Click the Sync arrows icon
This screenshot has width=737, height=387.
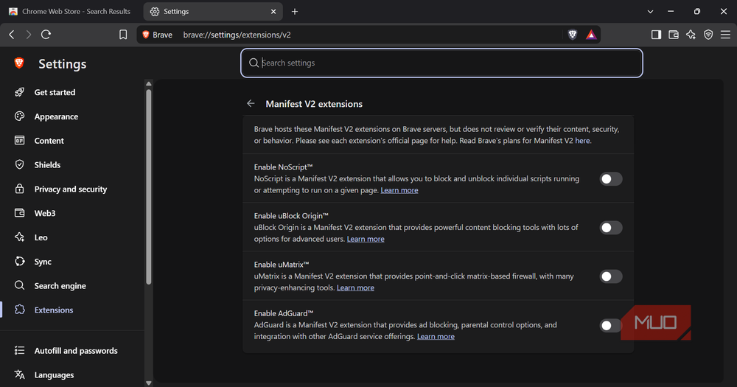[x=19, y=262]
